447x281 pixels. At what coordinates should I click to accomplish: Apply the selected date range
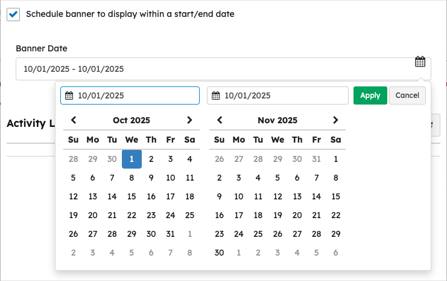[x=370, y=95]
